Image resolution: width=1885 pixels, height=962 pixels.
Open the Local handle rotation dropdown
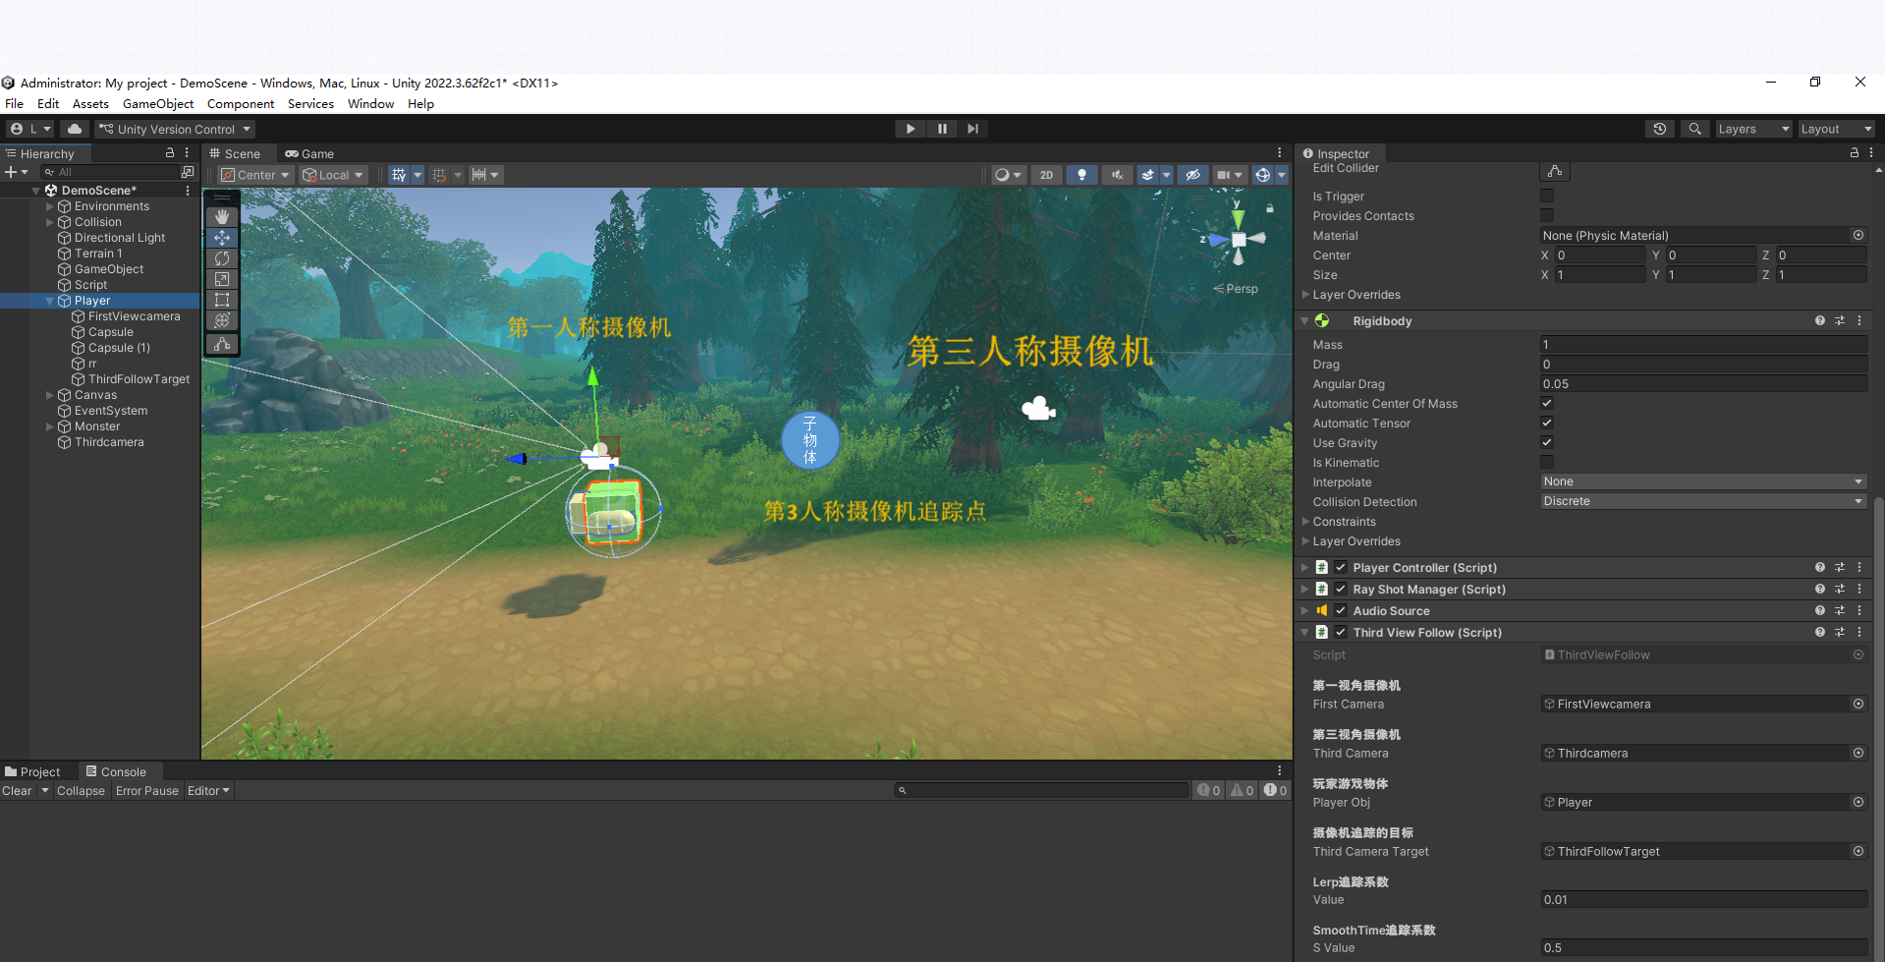click(333, 175)
